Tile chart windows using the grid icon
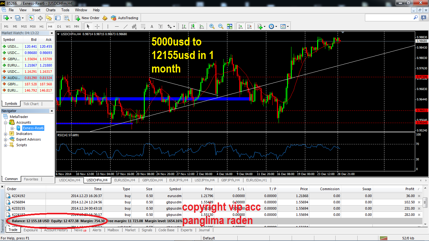The image size is (429, 241). pyautogui.click(x=230, y=26)
